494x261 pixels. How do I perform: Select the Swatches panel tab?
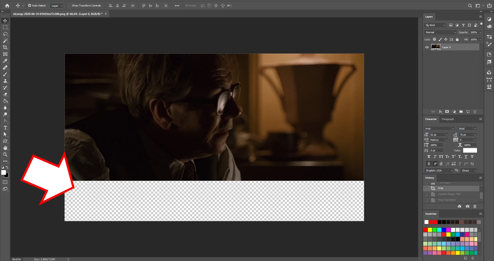point(431,214)
